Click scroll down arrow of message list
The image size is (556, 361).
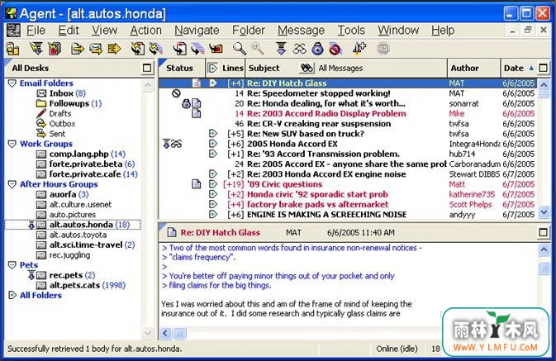(x=544, y=212)
